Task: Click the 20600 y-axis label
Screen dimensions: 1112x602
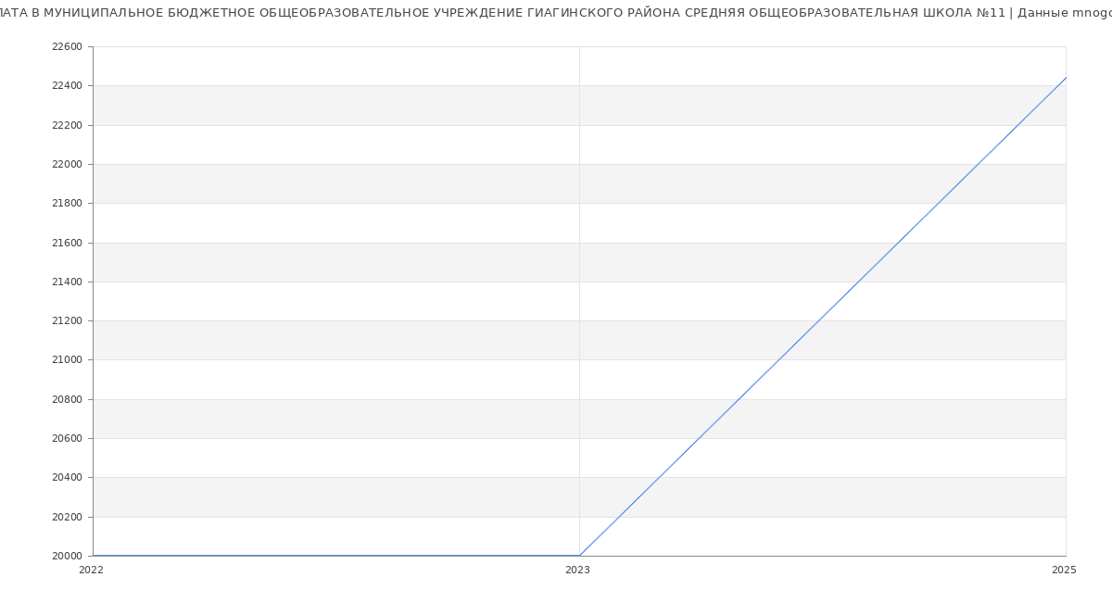Action: click(67, 439)
